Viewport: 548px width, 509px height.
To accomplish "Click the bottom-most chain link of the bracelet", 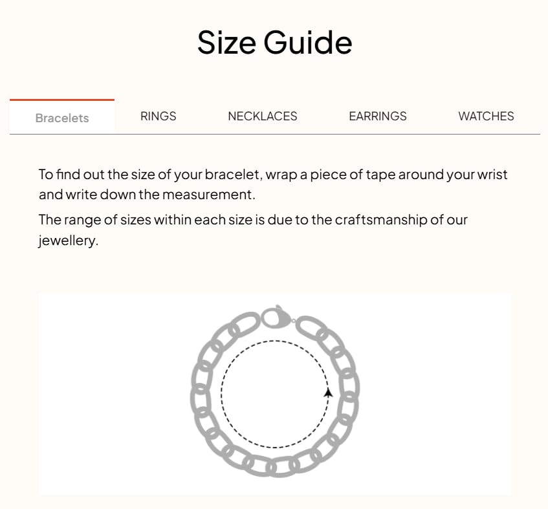I will tap(280, 467).
